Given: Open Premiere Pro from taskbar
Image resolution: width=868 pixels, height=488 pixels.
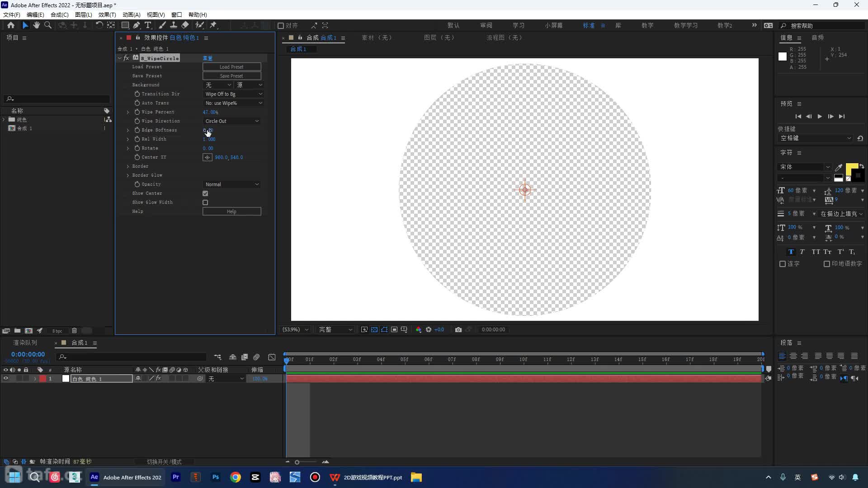Looking at the screenshot, I should (x=176, y=477).
